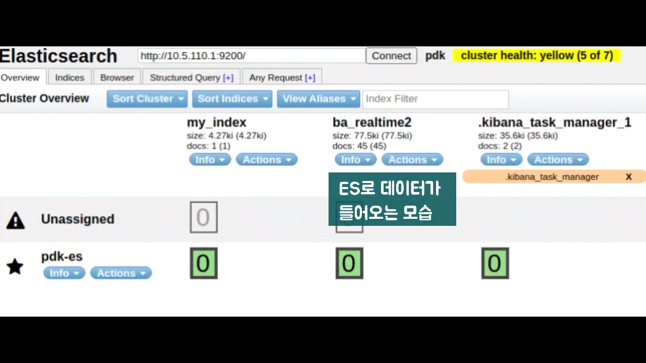Image resolution: width=646 pixels, height=363 pixels.
Task: Click the 'size: 77.5ki (77.5ki)' text
Action: coord(372,136)
